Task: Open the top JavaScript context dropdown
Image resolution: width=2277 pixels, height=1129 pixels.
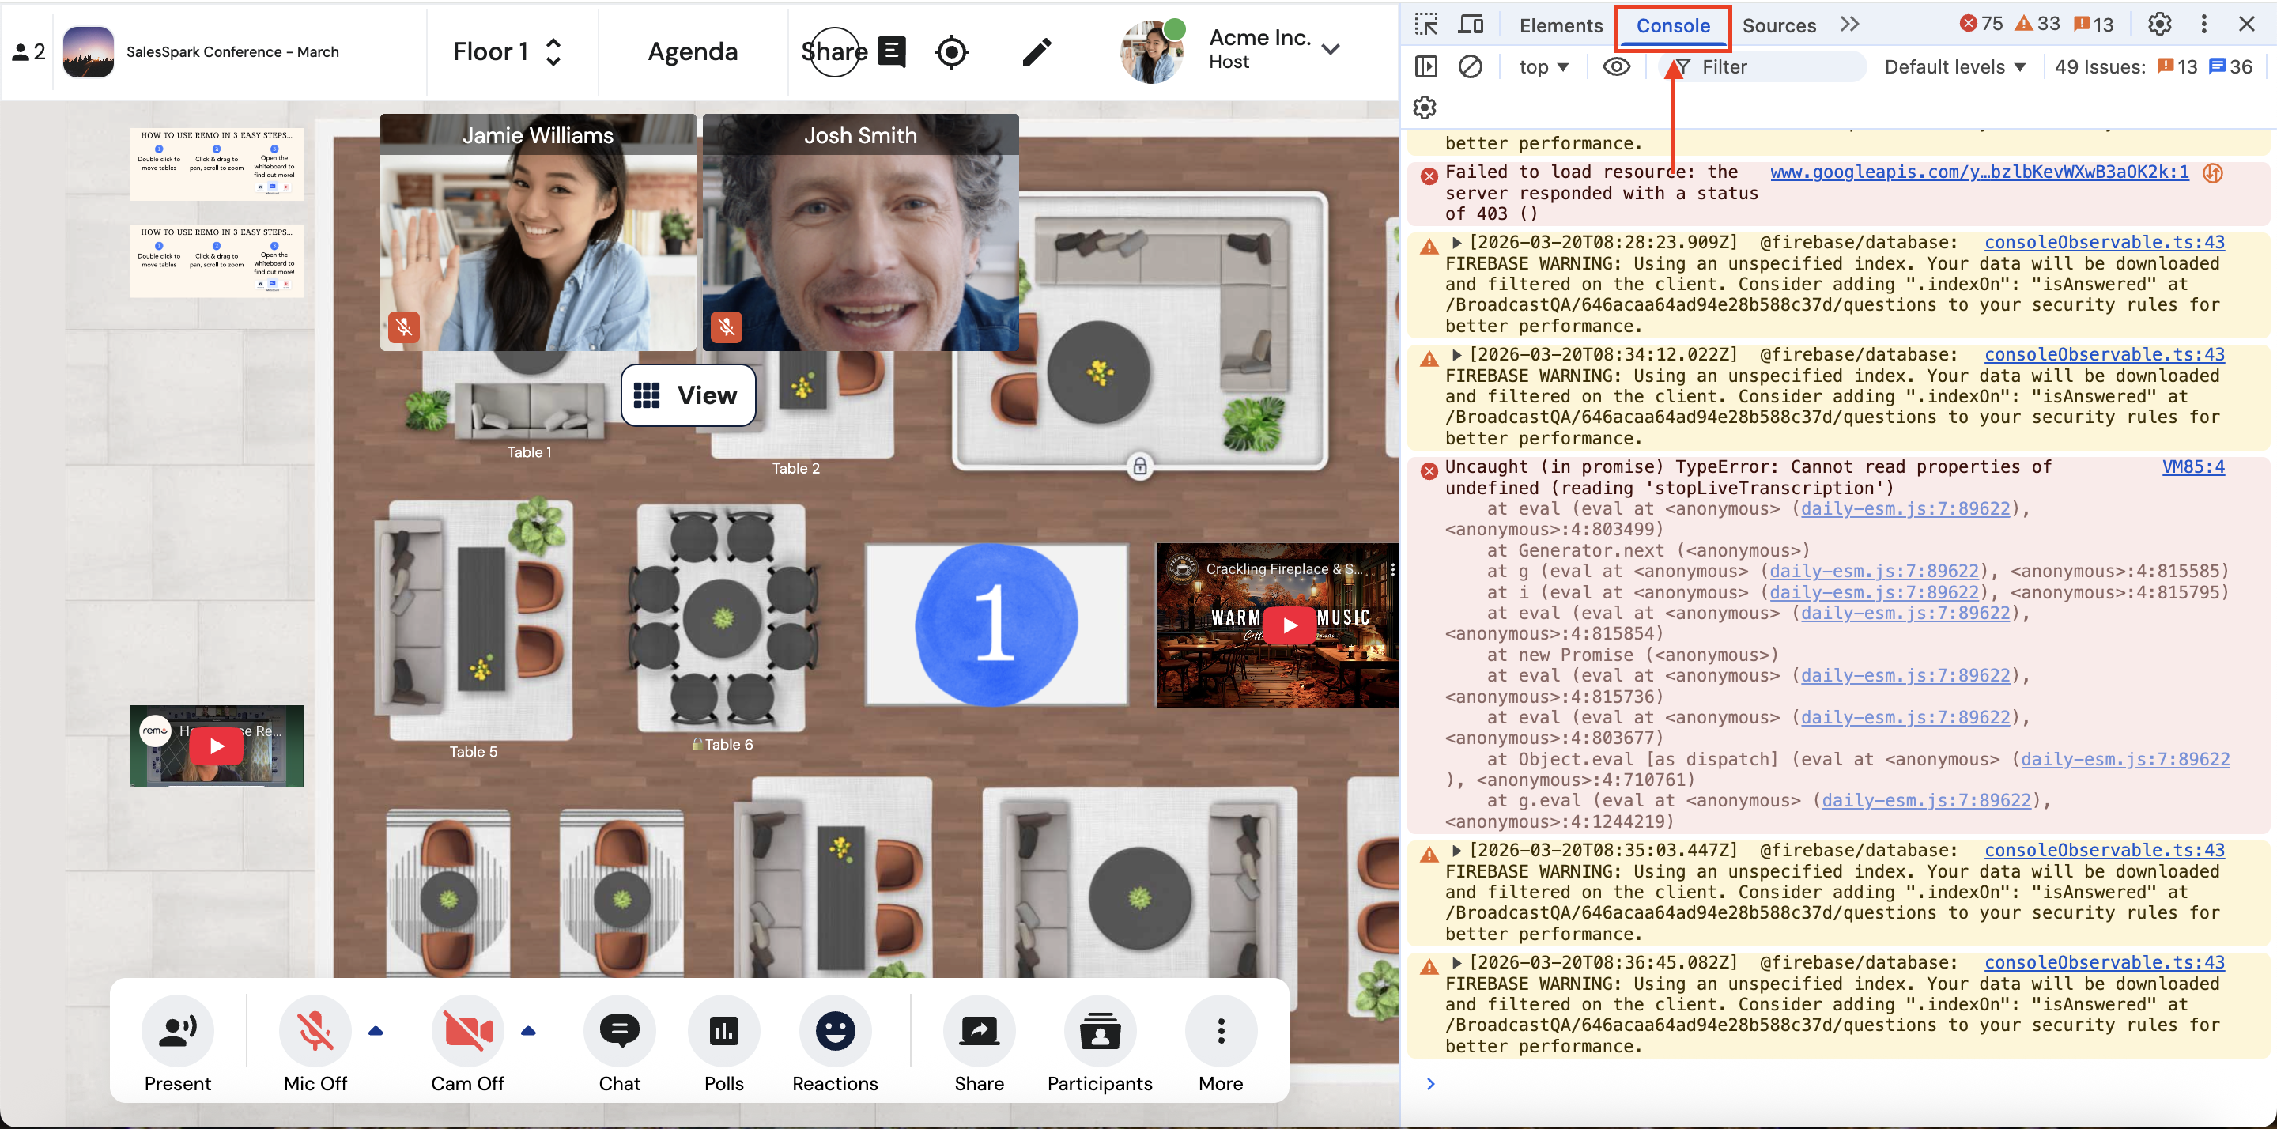Action: coord(1543,67)
